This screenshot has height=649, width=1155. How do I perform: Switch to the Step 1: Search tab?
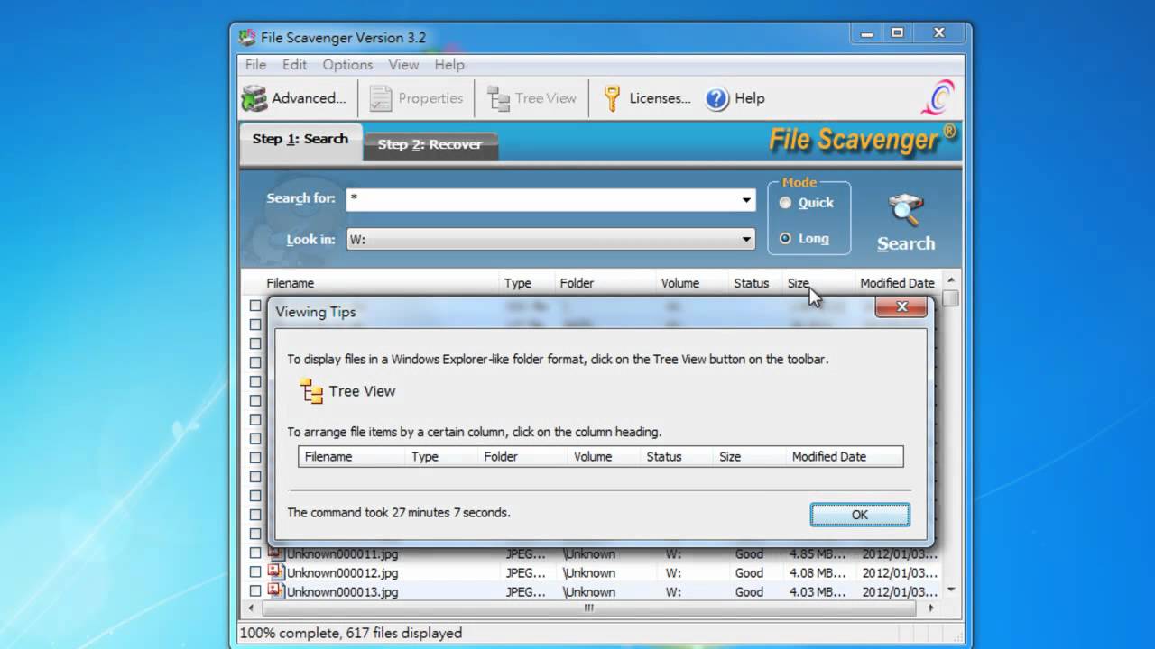300,140
